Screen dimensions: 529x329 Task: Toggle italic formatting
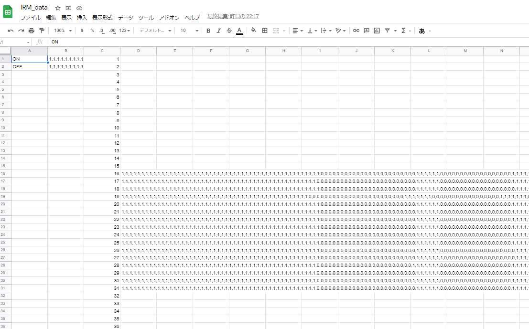pos(219,31)
